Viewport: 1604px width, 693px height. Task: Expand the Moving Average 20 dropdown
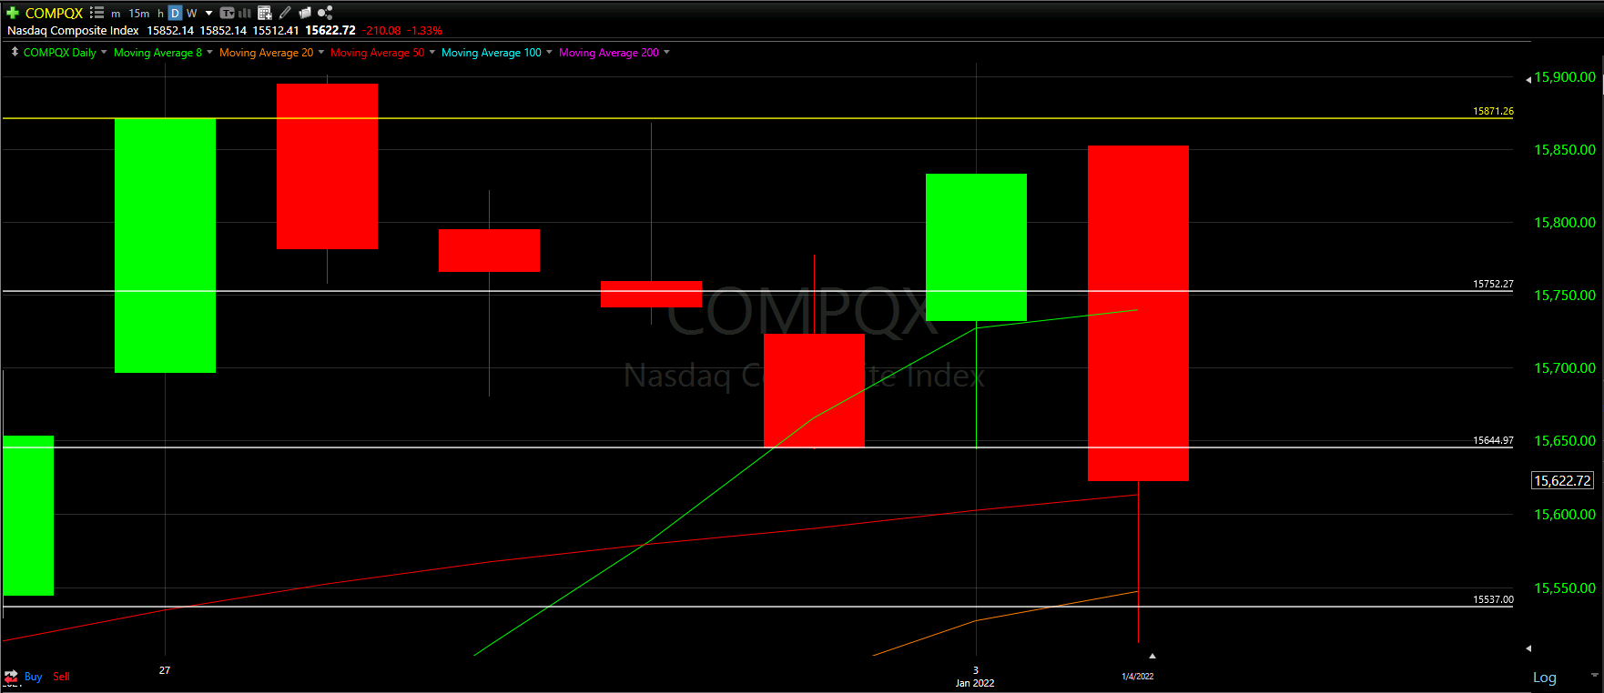[x=320, y=52]
